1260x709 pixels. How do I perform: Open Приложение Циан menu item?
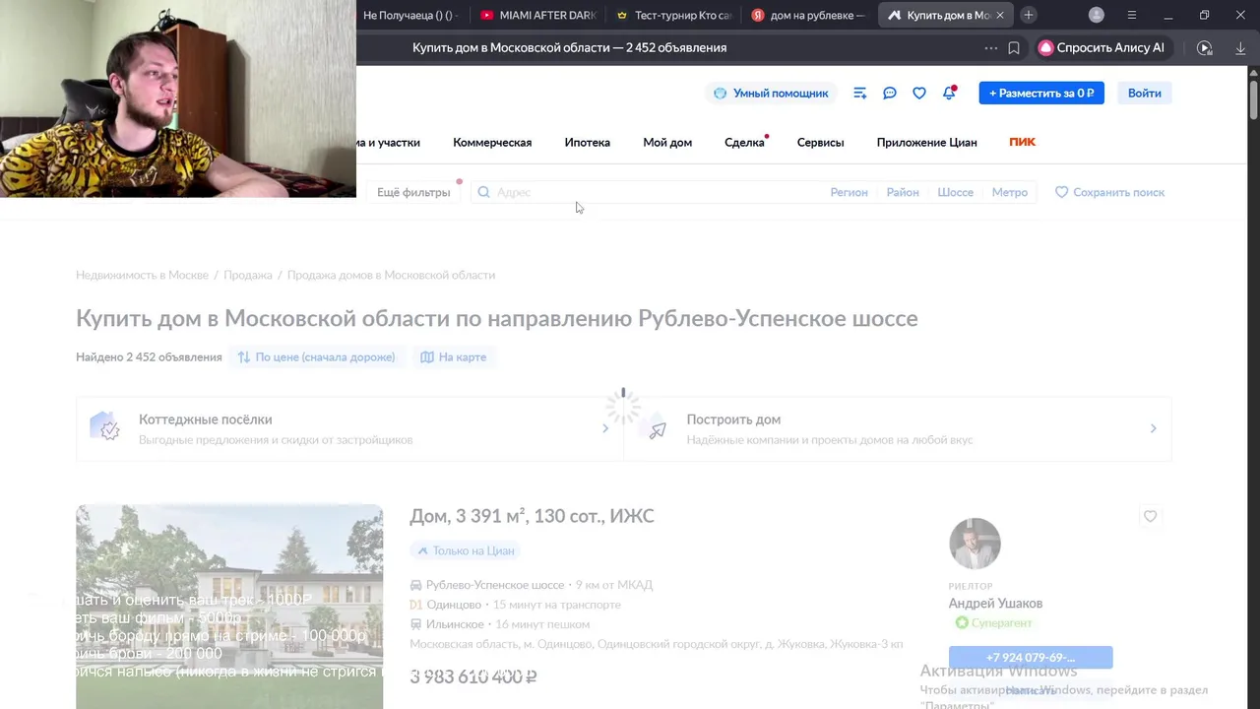[x=926, y=143]
